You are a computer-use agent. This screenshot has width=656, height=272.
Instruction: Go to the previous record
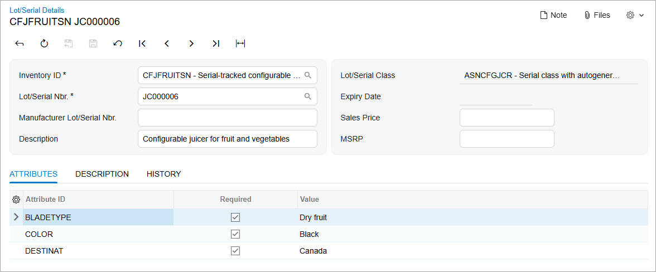pos(167,43)
